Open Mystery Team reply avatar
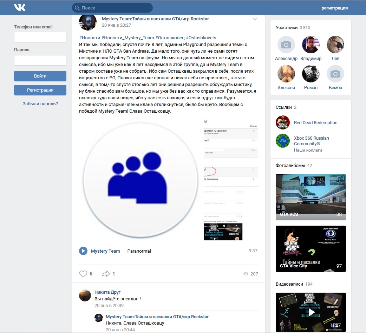 pyautogui.click(x=98, y=318)
